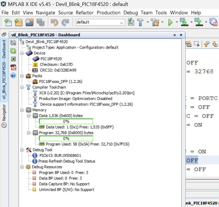
Task: Open the Source menu
Action: click(65, 13)
